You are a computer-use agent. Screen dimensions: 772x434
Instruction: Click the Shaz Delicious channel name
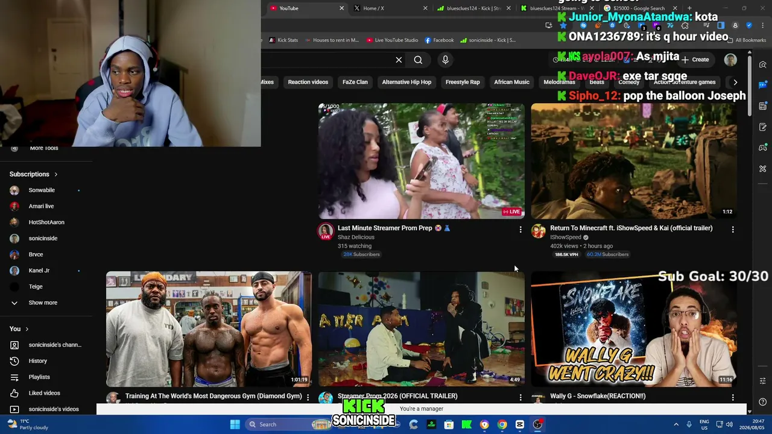[356, 237]
